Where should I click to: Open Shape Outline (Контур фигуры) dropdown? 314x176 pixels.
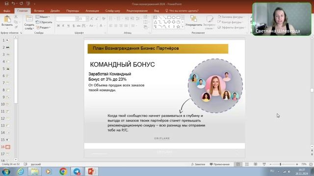230,22
